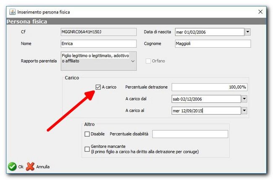Tick the Genitore mancante checkbox
The width and height of the screenshot is (273, 180).
tap(87, 149)
